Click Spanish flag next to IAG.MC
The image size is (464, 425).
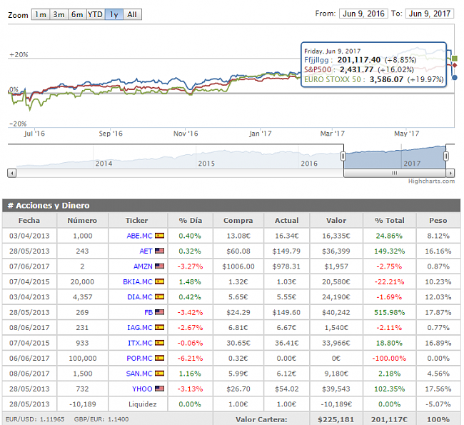pyautogui.click(x=159, y=328)
